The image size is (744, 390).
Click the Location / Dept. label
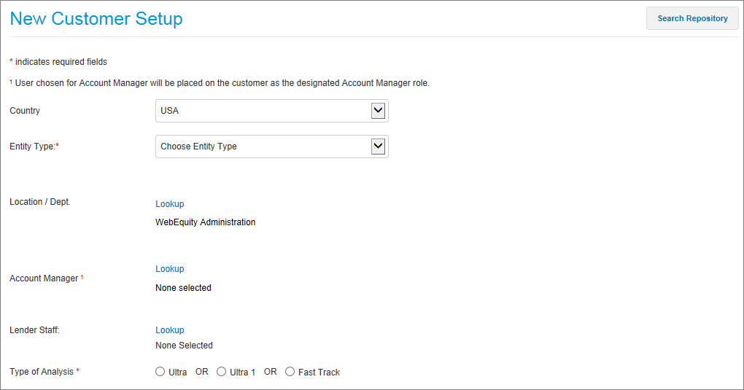[40, 202]
